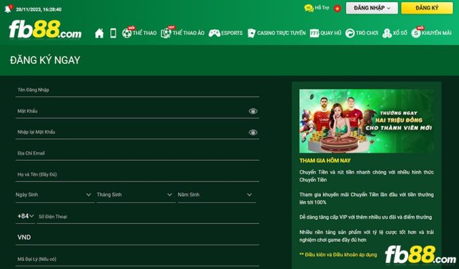Click the Vietnam flag language icon

coord(338,9)
